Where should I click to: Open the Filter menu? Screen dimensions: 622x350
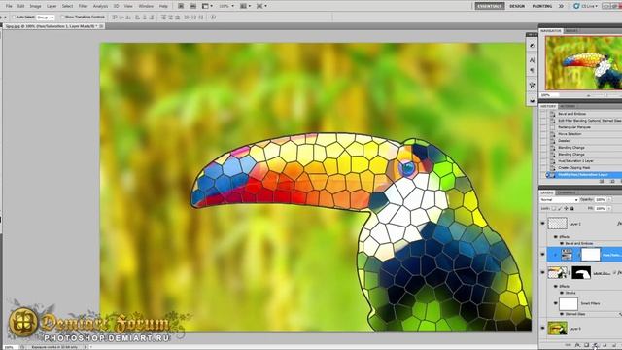(x=83, y=6)
